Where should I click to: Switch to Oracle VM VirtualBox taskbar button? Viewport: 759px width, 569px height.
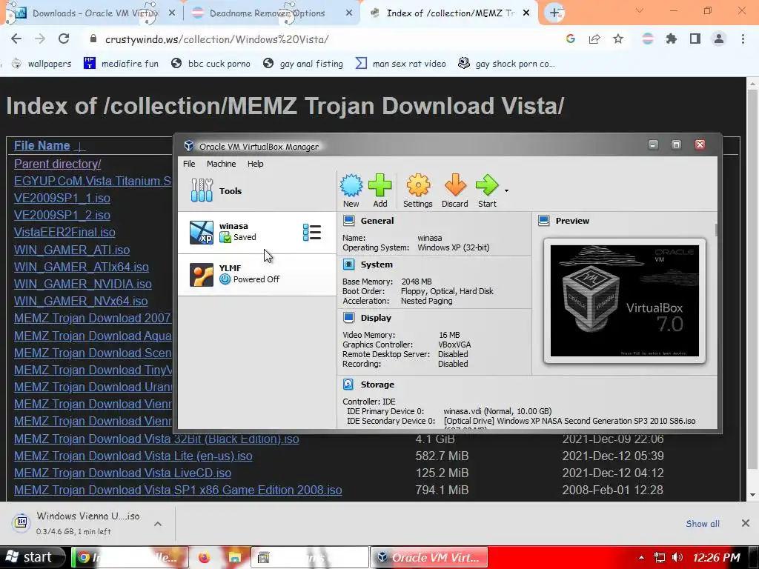(429, 557)
